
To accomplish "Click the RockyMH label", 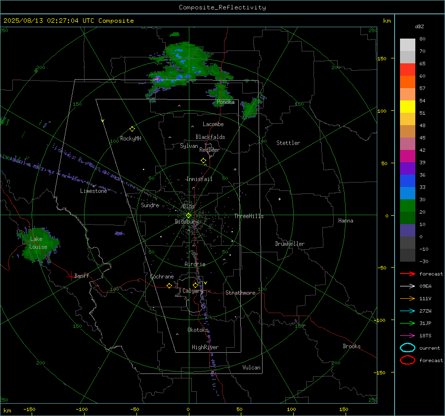I will pos(131,139).
